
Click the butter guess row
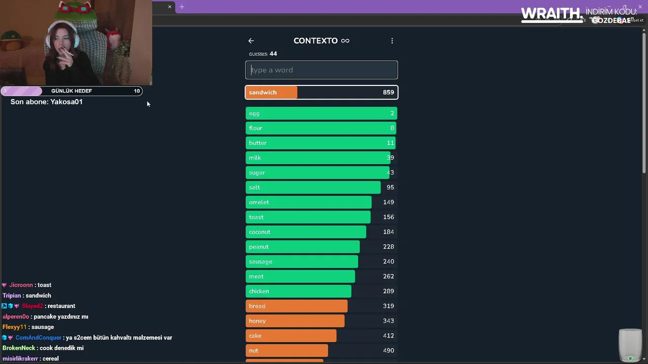[x=321, y=143]
